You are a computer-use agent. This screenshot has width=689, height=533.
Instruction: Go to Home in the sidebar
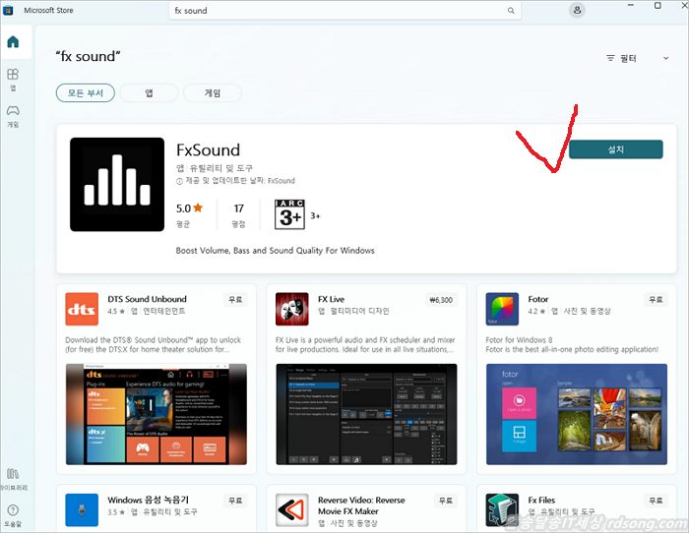13,42
